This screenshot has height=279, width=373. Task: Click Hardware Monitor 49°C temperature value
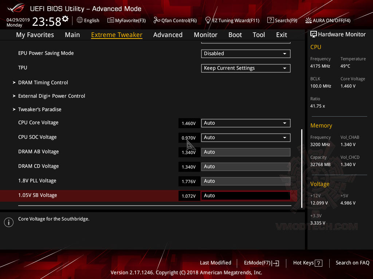click(345, 66)
